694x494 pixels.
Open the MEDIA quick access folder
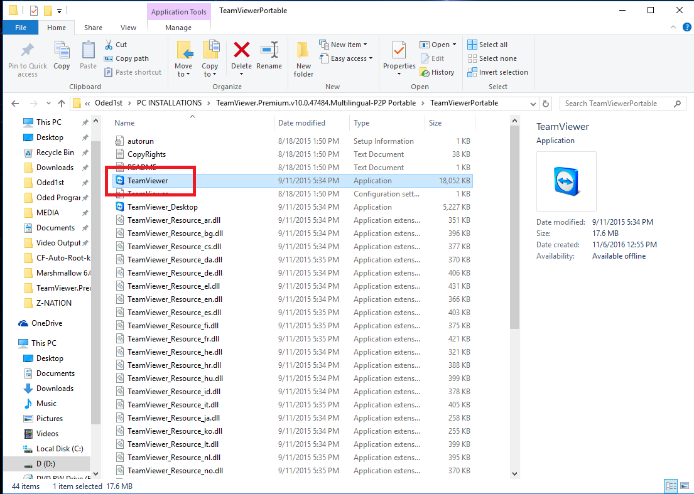[x=47, y=213]
